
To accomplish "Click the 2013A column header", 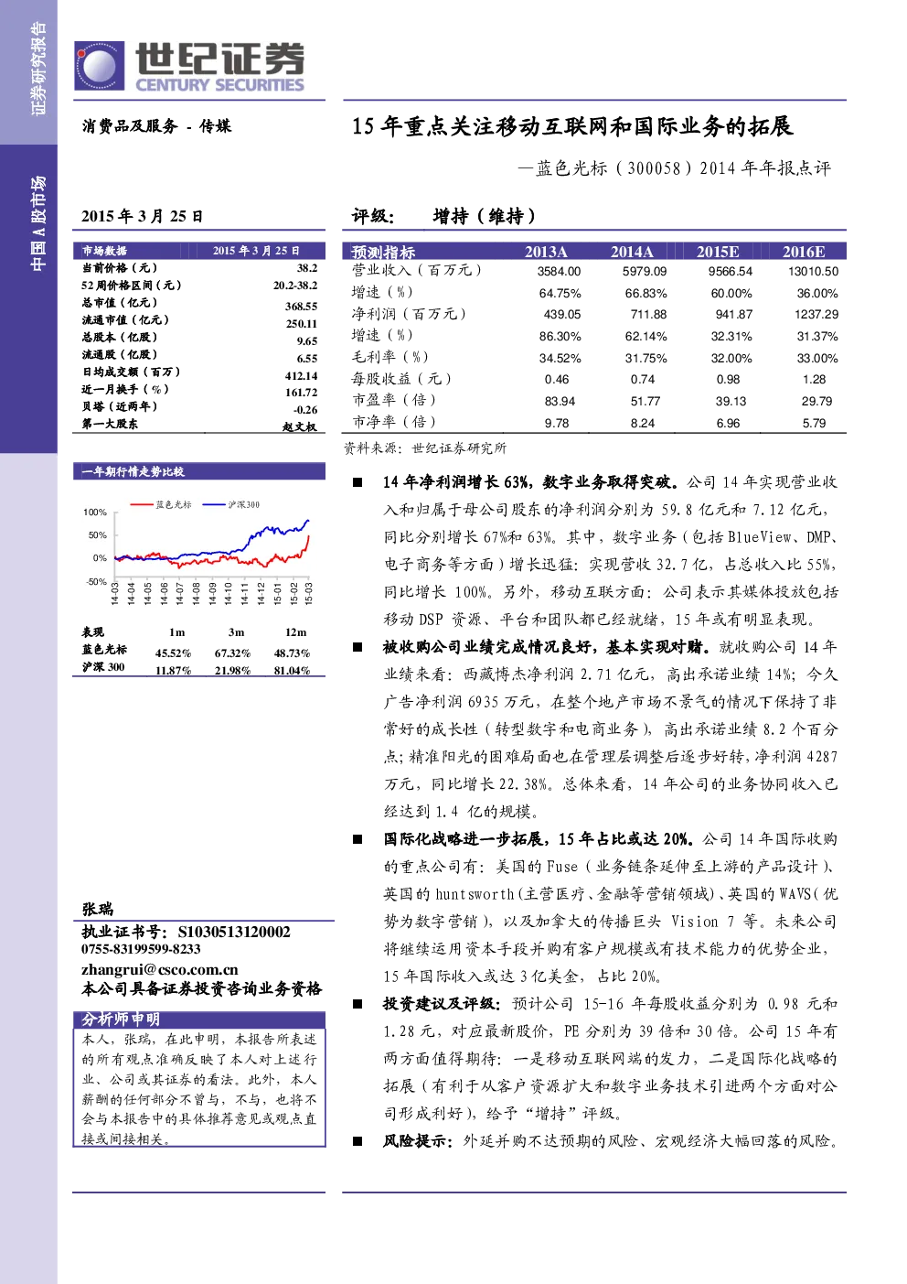I will point(546,252).
